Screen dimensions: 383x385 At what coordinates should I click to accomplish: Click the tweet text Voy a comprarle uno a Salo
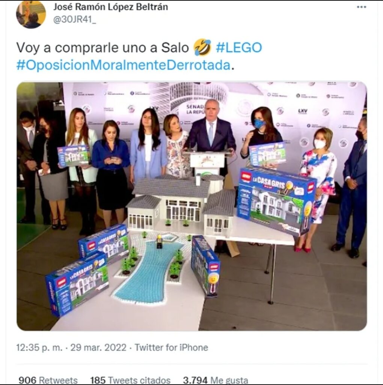(103, 48)
